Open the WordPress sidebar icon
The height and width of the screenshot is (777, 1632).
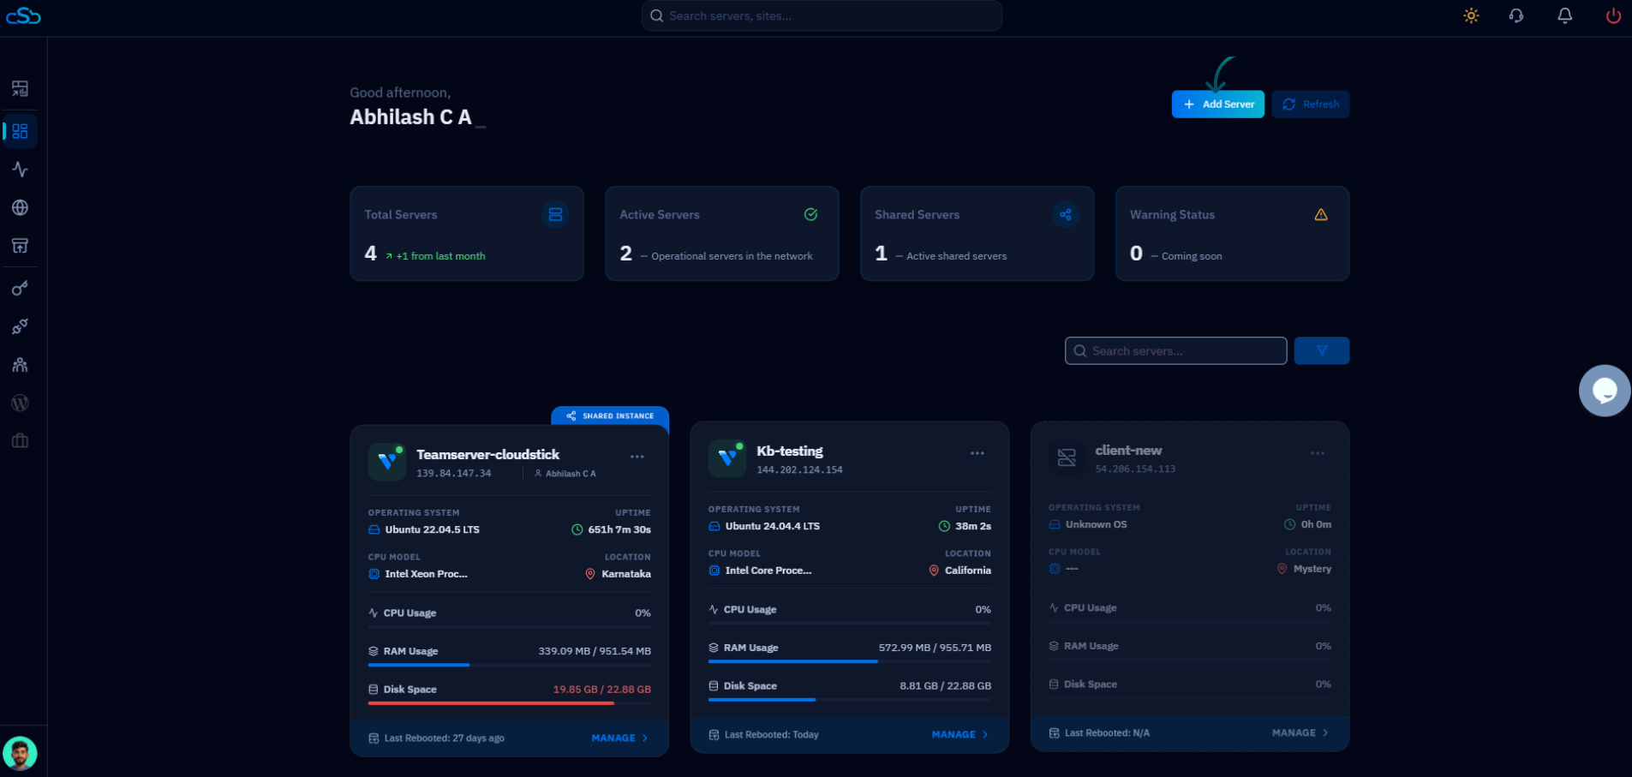click(x=20, y=403)
